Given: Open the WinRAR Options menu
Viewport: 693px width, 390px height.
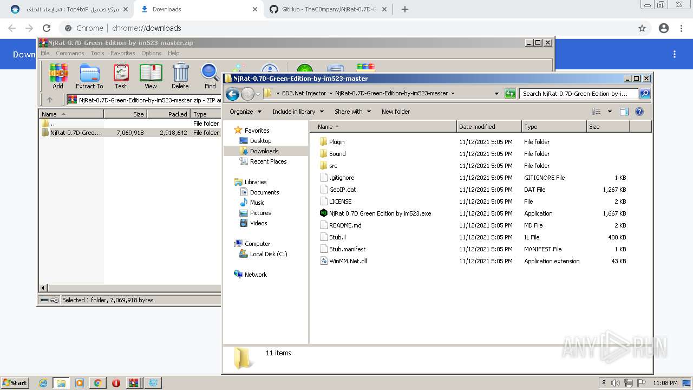Looking at the screenshot, I should 152,53.
